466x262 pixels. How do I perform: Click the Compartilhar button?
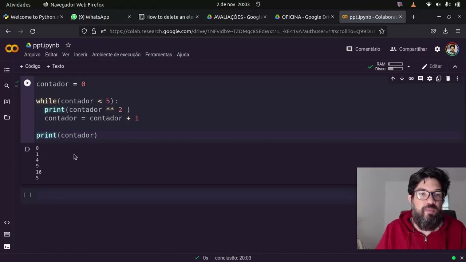click(x=408, y=49)
